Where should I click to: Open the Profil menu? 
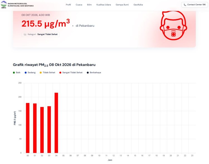[68, 5]
